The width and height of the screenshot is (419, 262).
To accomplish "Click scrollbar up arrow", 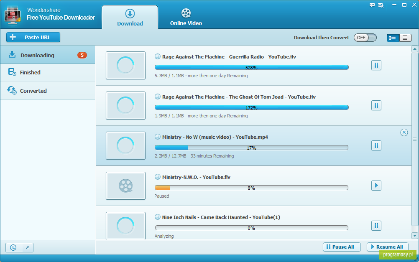I will click(414, 49).
